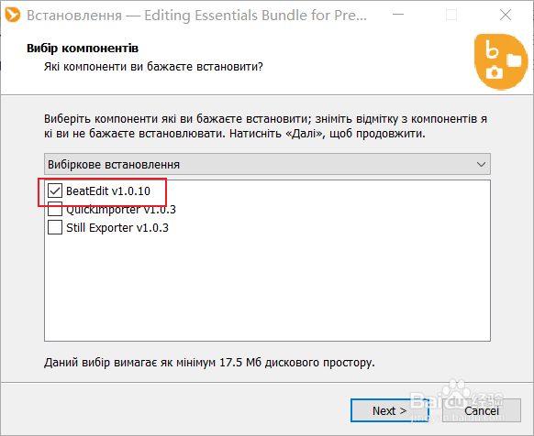
Task: Click the orange Editing Essentials bundle logo
Action: coord(501,62)
